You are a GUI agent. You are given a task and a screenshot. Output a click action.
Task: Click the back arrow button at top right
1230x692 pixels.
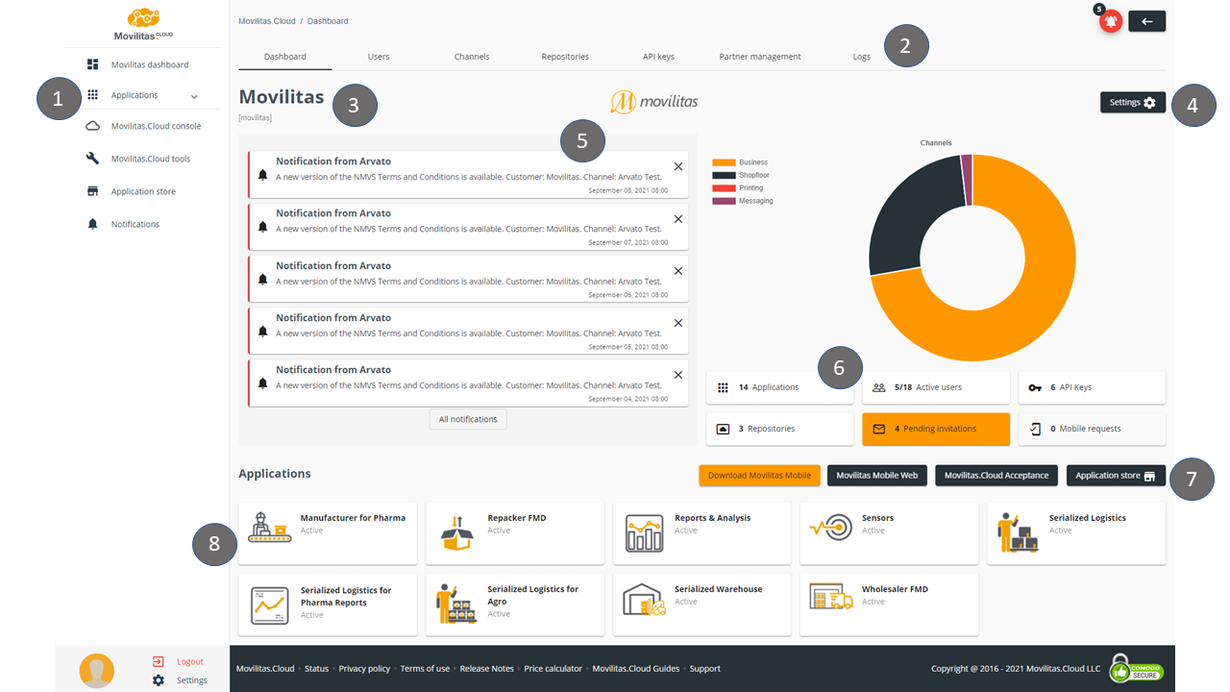point(1147,21)
